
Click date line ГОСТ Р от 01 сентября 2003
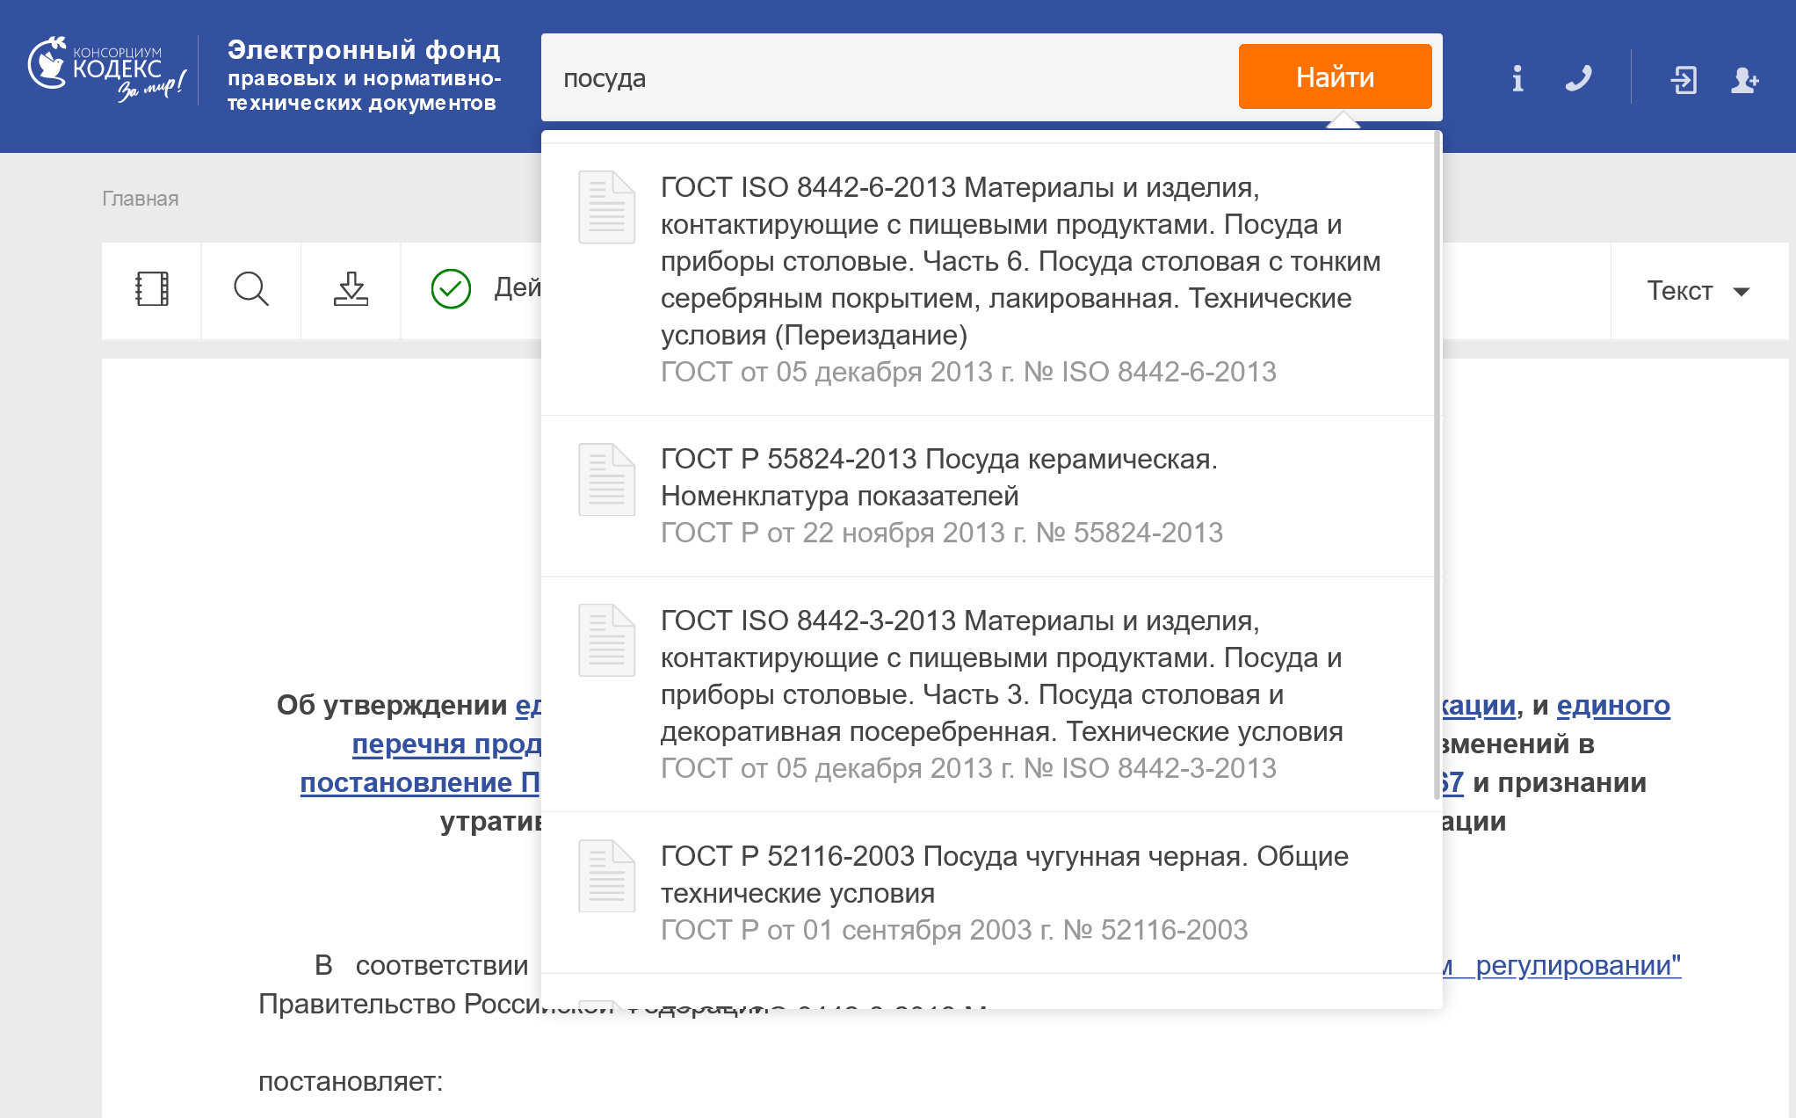(x=953, y=930)
